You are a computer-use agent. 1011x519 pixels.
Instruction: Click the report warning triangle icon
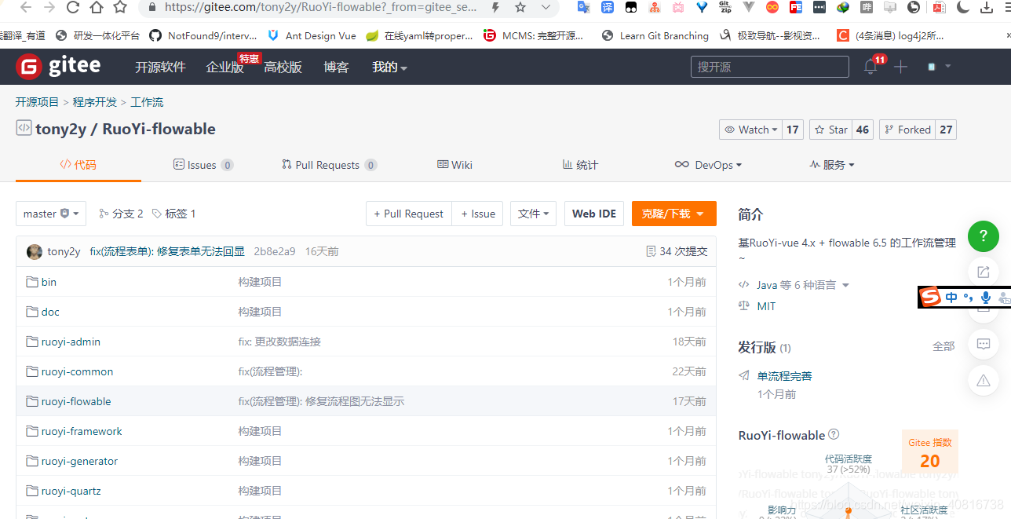tap(984, 381)
